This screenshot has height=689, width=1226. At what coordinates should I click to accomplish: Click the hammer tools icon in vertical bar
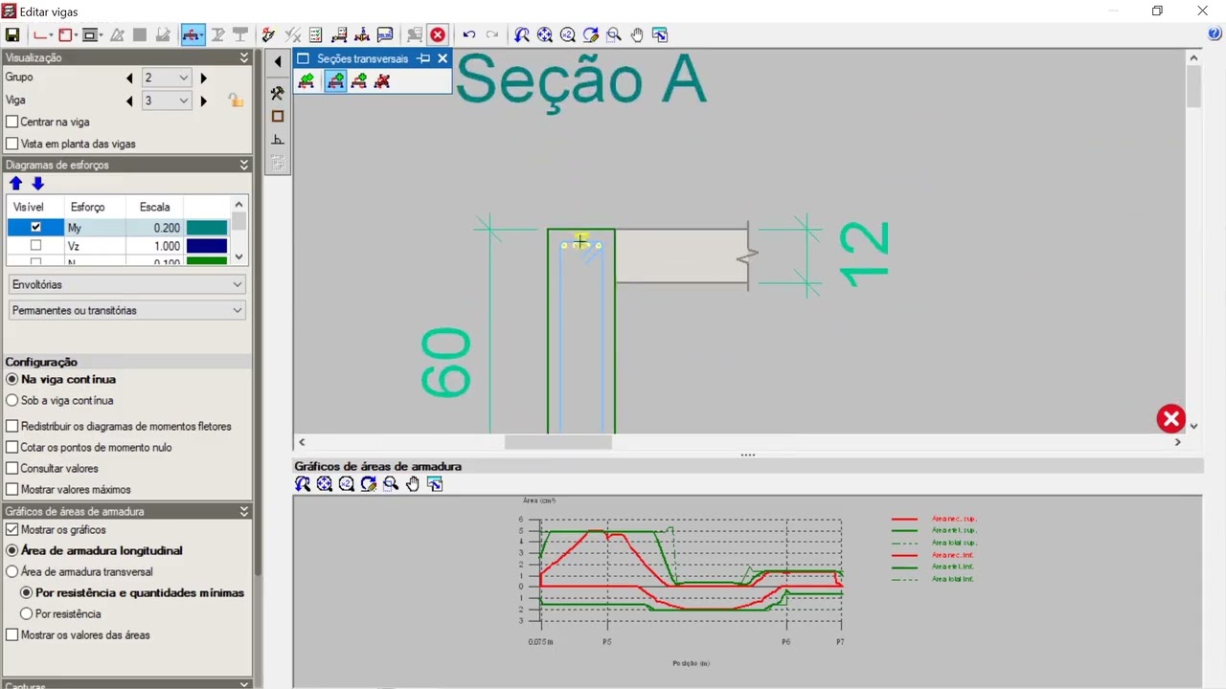278,93
